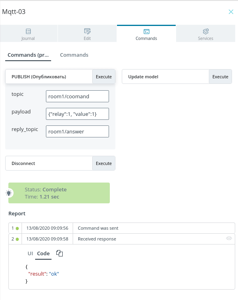The image size is (238, 300).
Task: Click the lightbulb status icon
Action: pos(9,193)
